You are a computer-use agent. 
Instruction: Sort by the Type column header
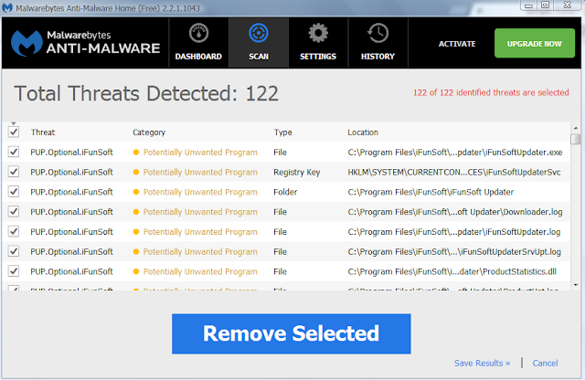[x=282, y=132]
